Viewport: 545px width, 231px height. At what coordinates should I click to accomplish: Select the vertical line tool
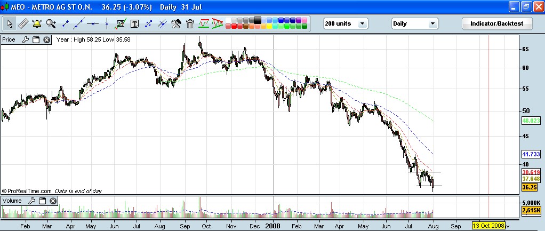tap(107, 23)
